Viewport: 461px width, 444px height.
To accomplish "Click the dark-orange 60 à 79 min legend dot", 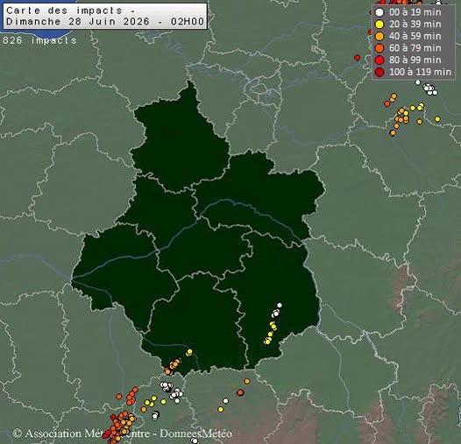I will point(379,48).
